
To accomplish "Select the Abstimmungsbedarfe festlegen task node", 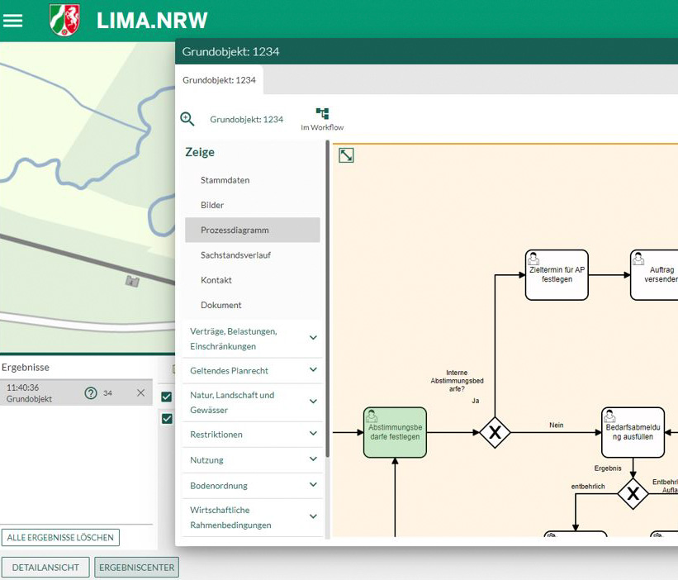I will pos(395,432).
